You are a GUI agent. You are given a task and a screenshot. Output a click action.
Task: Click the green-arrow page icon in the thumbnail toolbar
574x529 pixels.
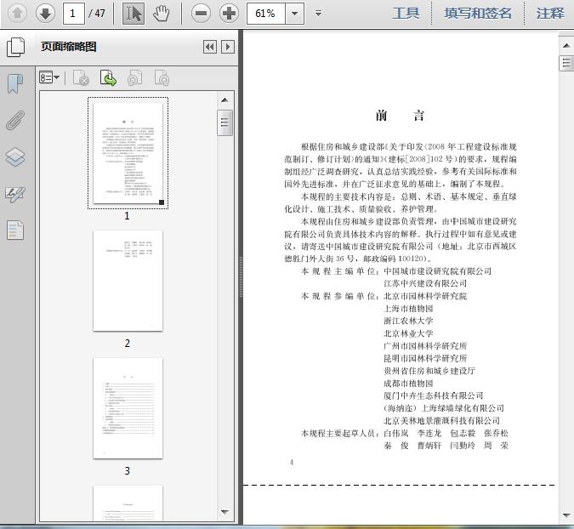(x=108, y=78)
